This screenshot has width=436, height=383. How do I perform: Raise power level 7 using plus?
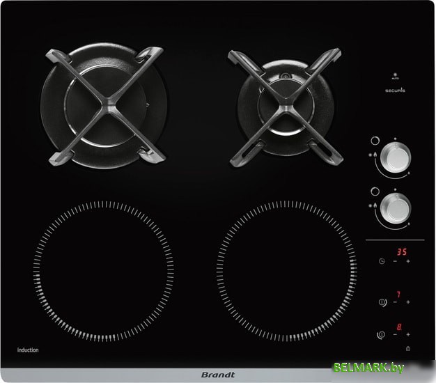click(x=408, y=302)
